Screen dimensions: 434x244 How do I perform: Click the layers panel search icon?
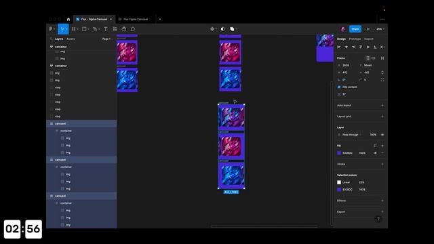52,39
